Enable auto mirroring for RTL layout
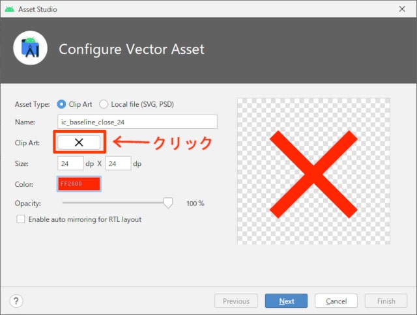 click(22, 219)
